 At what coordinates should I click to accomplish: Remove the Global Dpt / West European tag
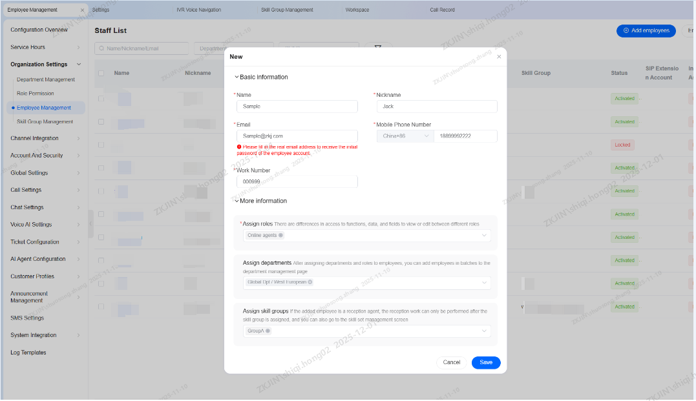(x=310, y=282)
